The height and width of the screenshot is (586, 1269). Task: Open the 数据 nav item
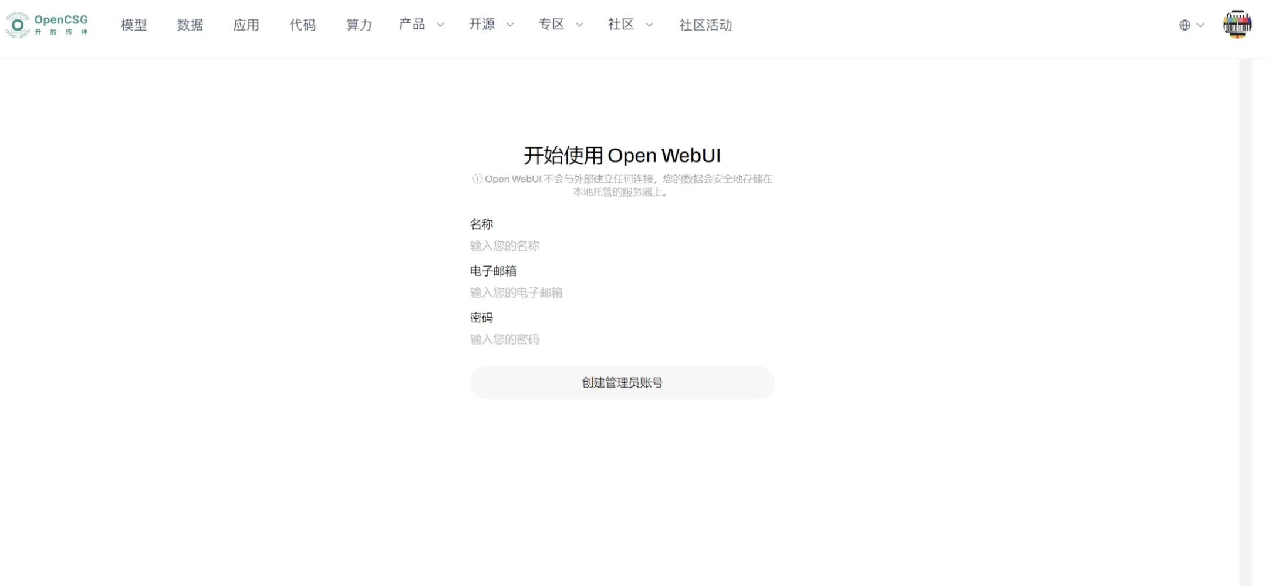(x=190, y=25)
